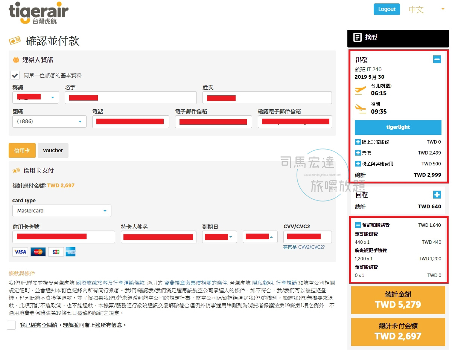Screen dimensions: 452x350
Task: Click the MasterCard icon
Action: pos(38,252)
